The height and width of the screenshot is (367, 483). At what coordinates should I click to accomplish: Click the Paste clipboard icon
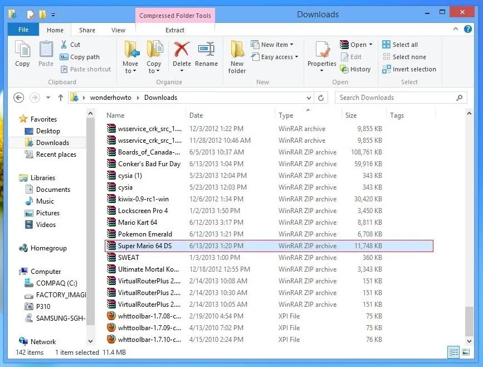point(46,49)
